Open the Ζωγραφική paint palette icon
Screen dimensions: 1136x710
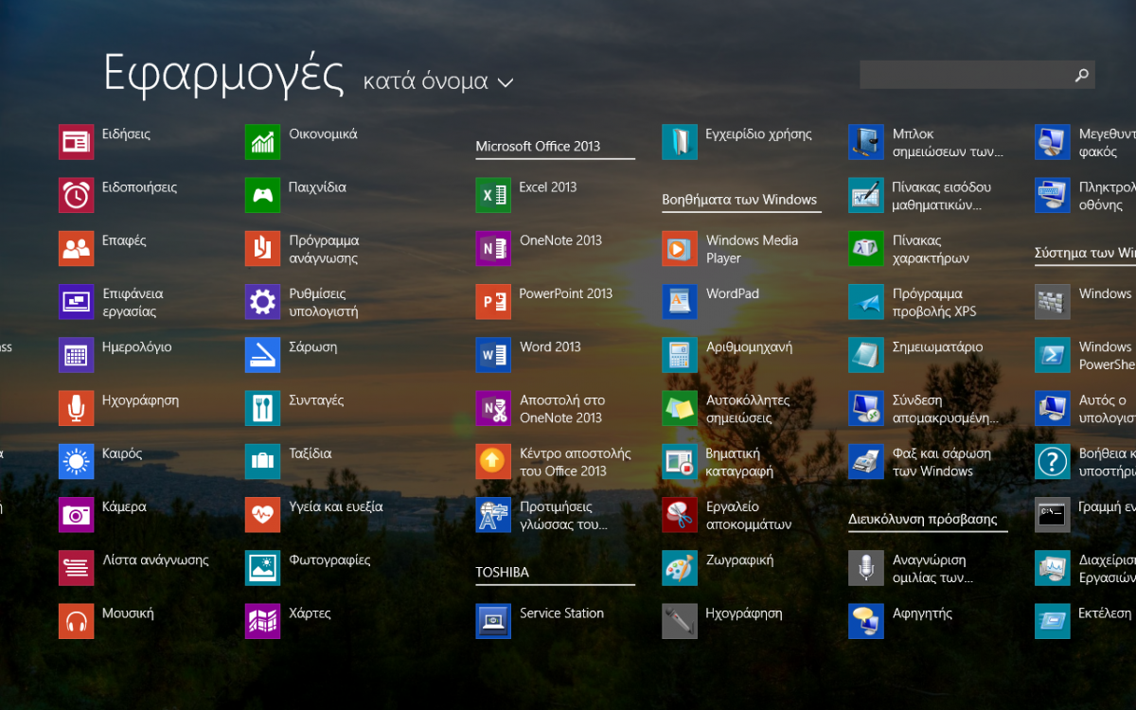point(680,568)
